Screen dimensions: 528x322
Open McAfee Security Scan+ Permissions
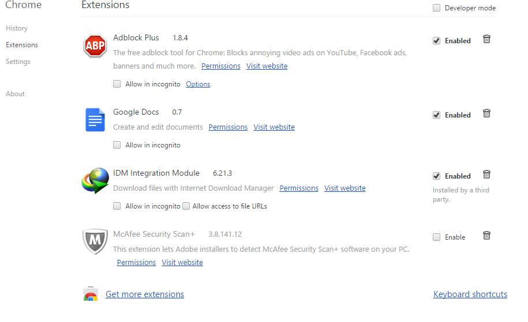click(136, 262)
